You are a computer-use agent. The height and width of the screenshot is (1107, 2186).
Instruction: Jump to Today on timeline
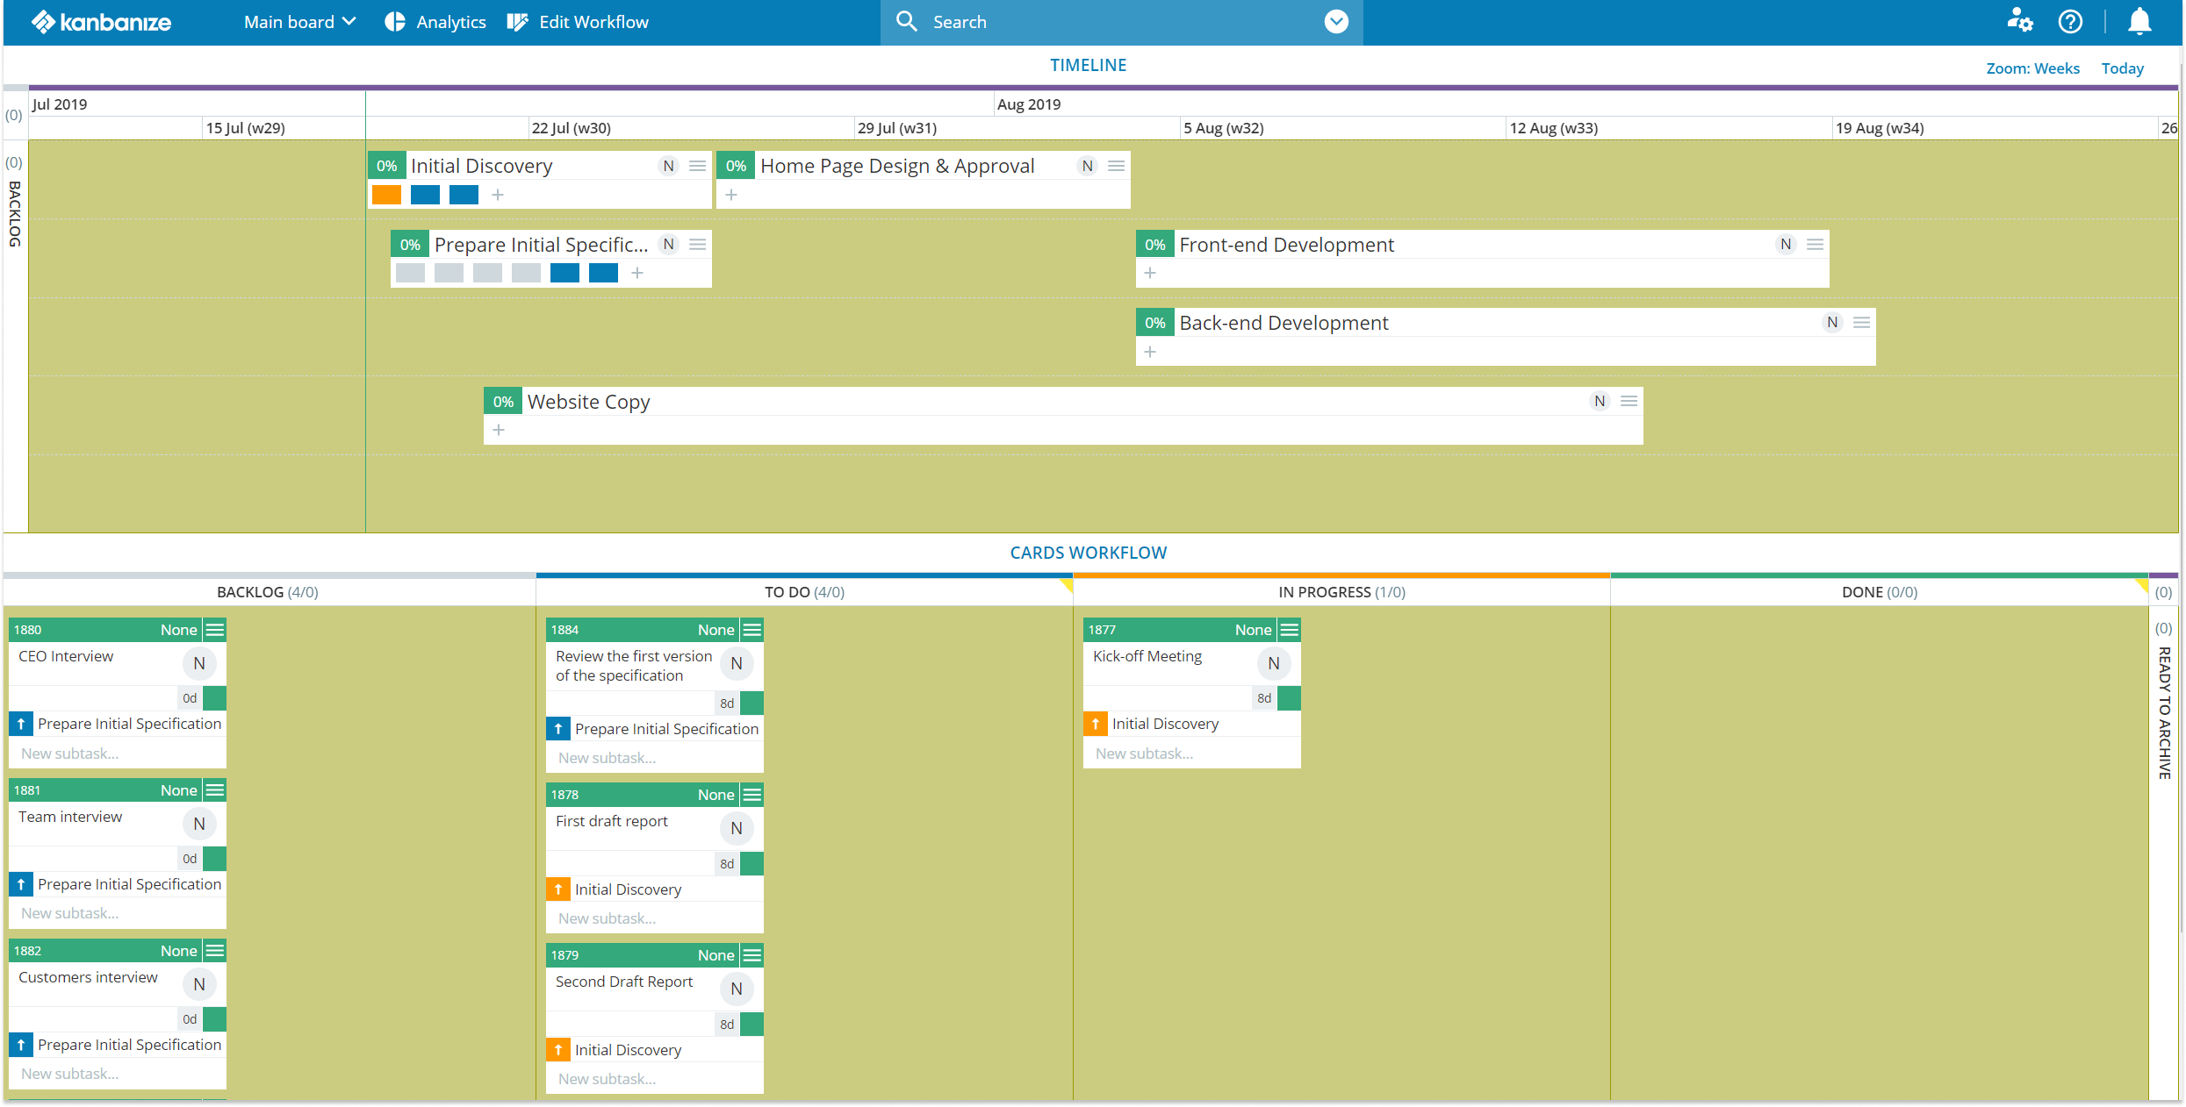[2122, 68]
